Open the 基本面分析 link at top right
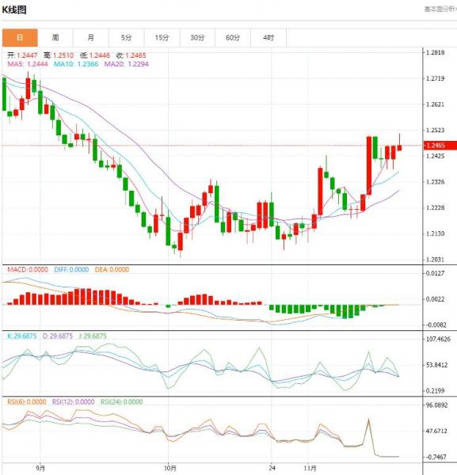Screen dimensions: 457x475 click(x=440, y=9)
